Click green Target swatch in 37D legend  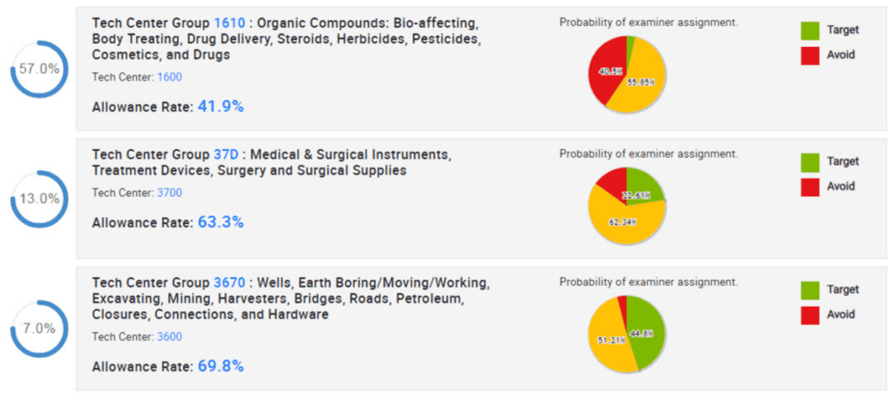[x=810, y=162]
